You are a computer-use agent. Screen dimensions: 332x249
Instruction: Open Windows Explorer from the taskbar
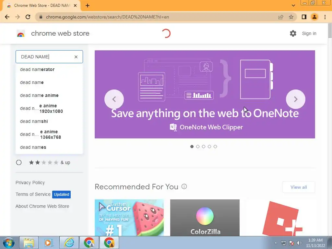tap(29, 243)
